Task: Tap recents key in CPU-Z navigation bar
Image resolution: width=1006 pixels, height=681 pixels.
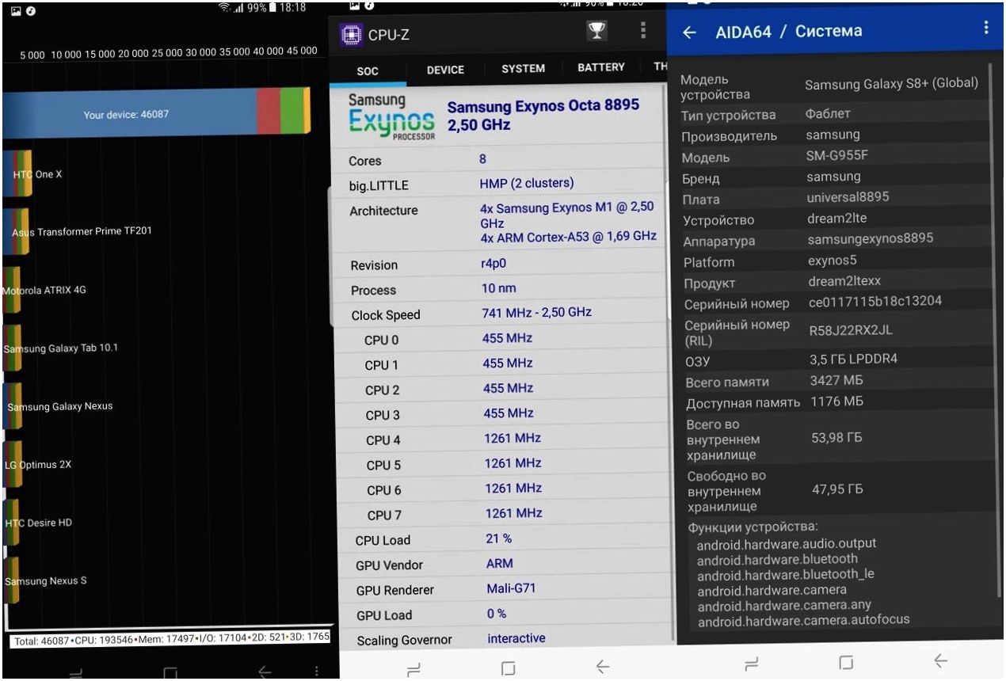Action: click(413, 670)
